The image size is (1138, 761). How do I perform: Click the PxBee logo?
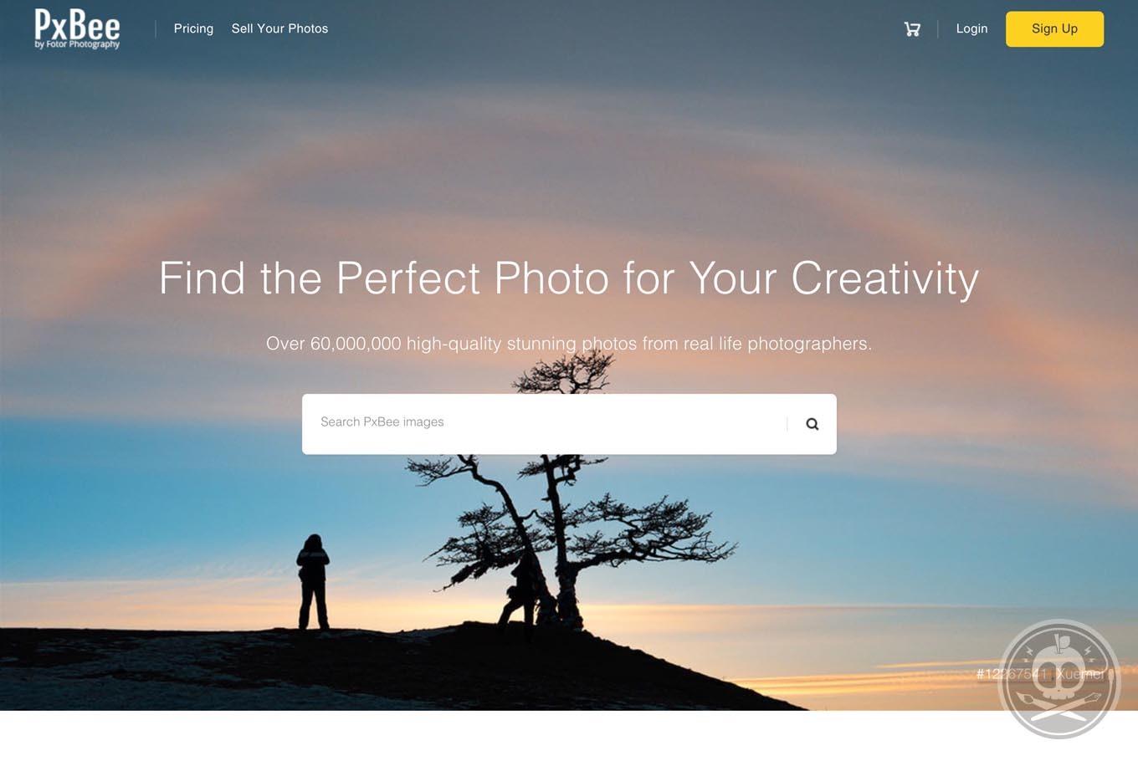pyautogui.click(x=77, y=28)
